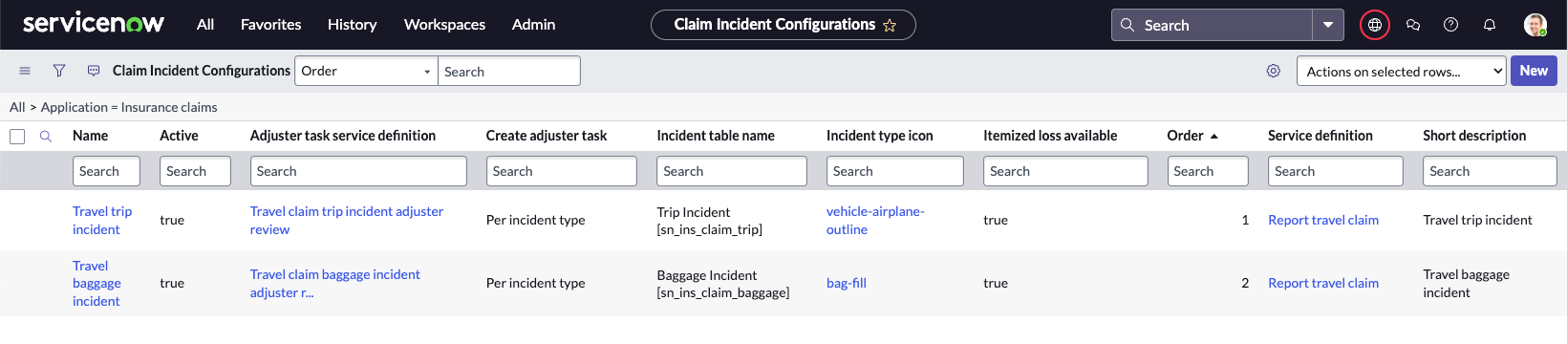
Task: Focus Incident type icon search box
Action: pos(895,171)
